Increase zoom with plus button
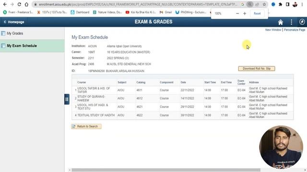307x172 pixels. (245, 13)
